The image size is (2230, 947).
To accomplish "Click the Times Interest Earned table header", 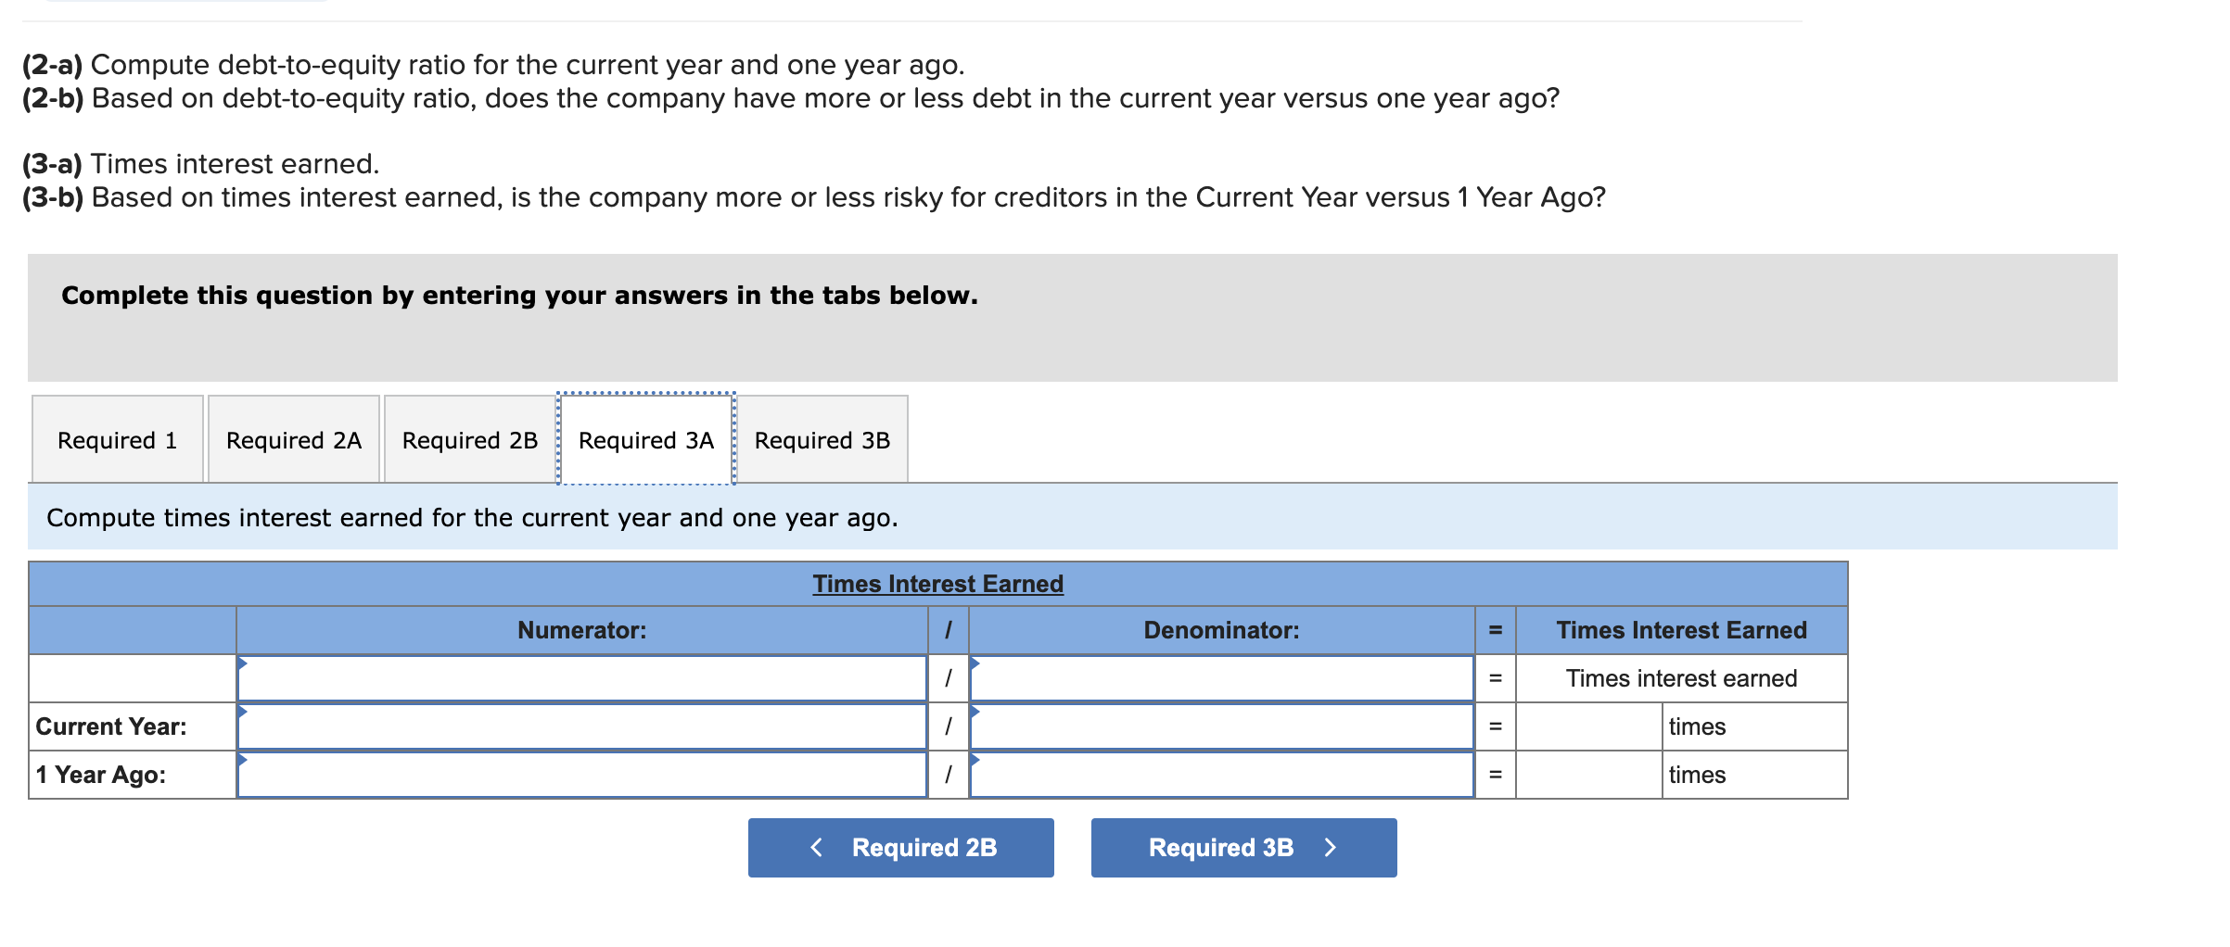I will pyautogui.click(x=937, y=583).
